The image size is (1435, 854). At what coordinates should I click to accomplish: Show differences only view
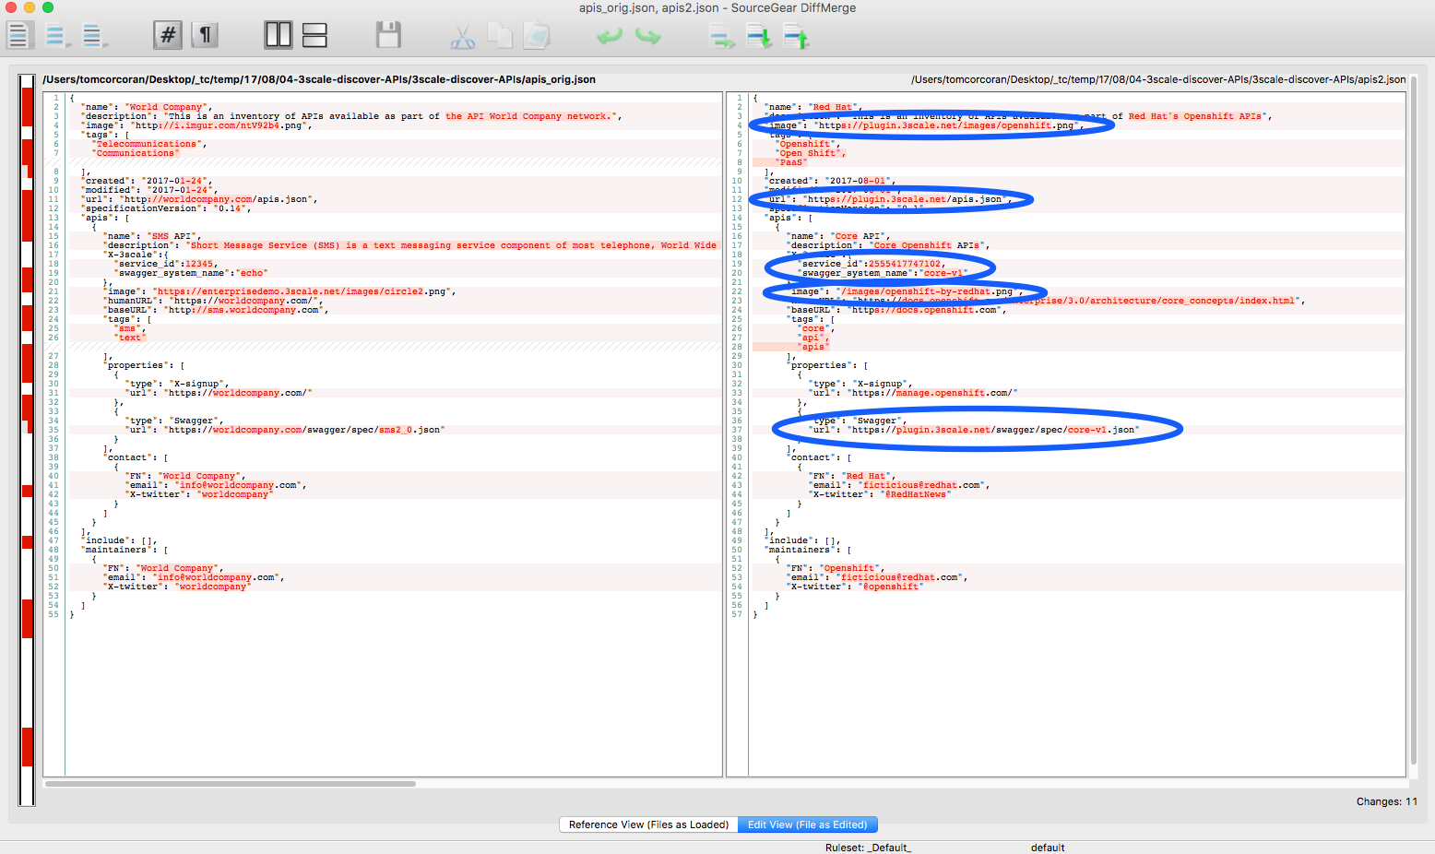[56, 36]
